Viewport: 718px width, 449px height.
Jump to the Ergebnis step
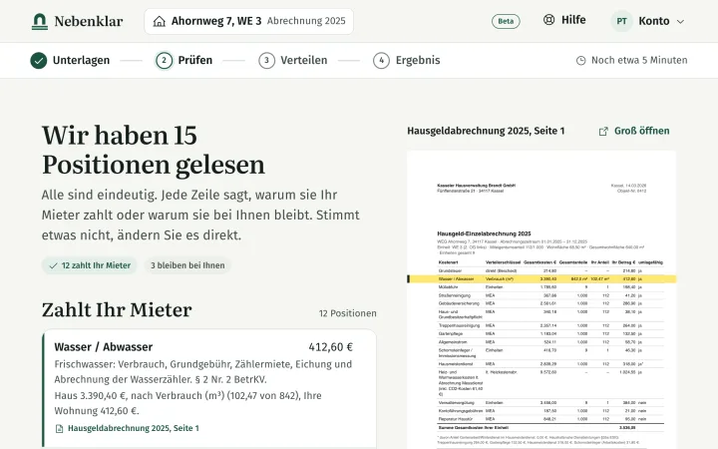(418, 61)
